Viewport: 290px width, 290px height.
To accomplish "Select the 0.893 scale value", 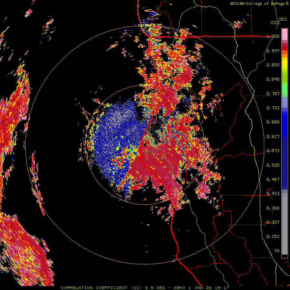I will (x=273, y=65).
